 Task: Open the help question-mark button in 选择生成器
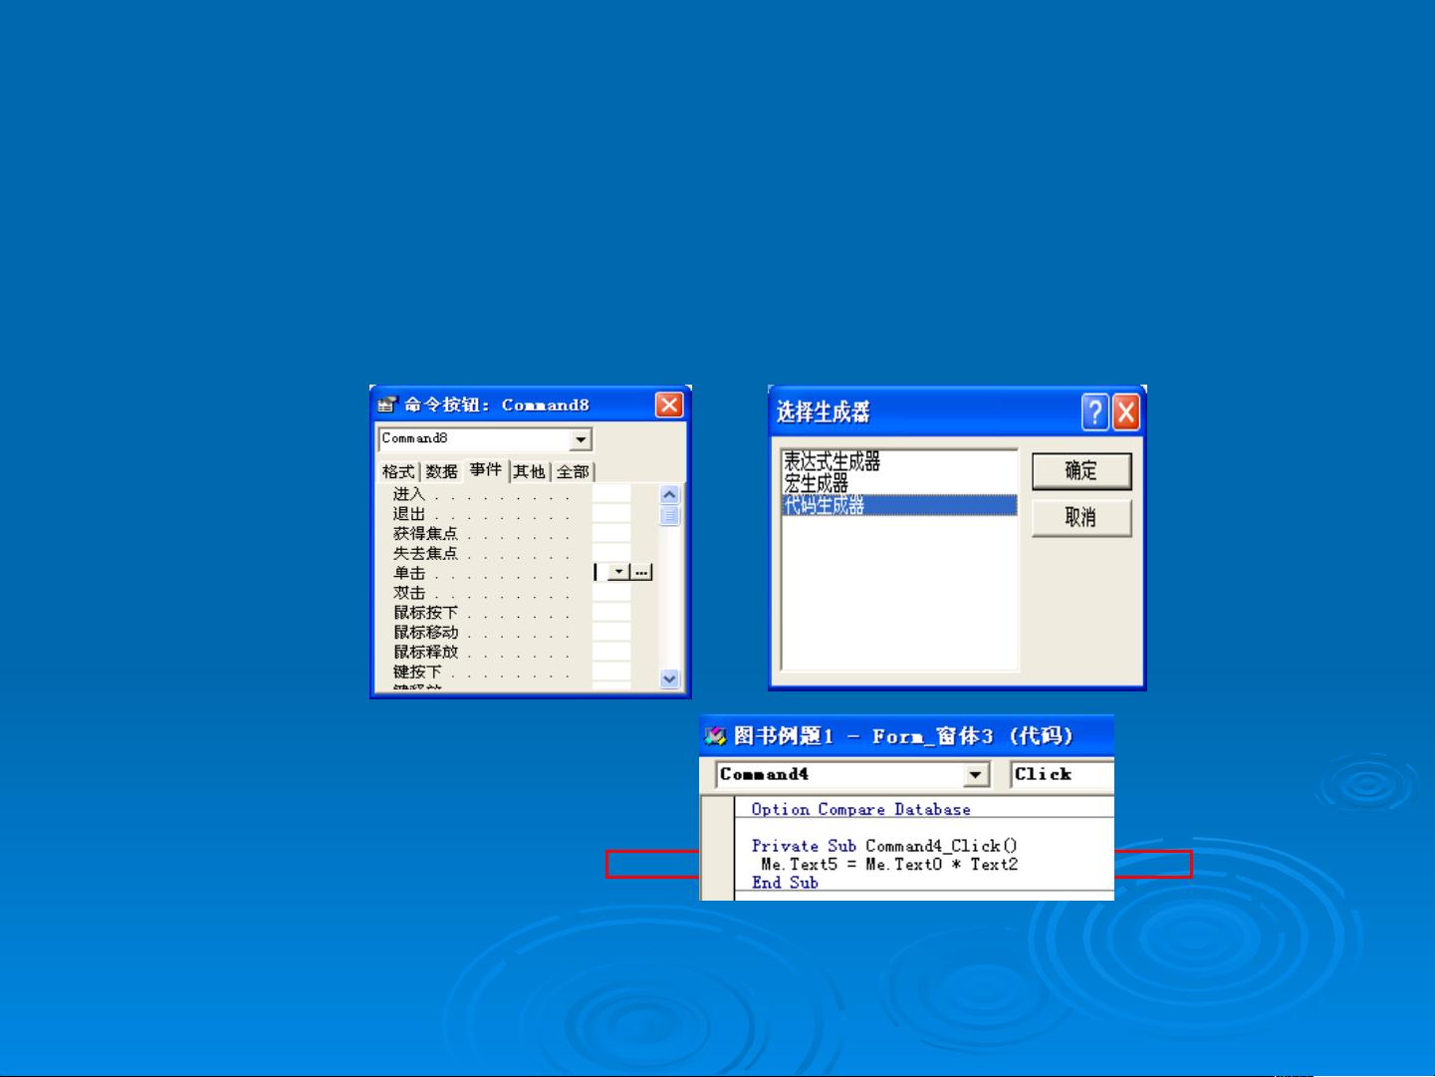1095,411
